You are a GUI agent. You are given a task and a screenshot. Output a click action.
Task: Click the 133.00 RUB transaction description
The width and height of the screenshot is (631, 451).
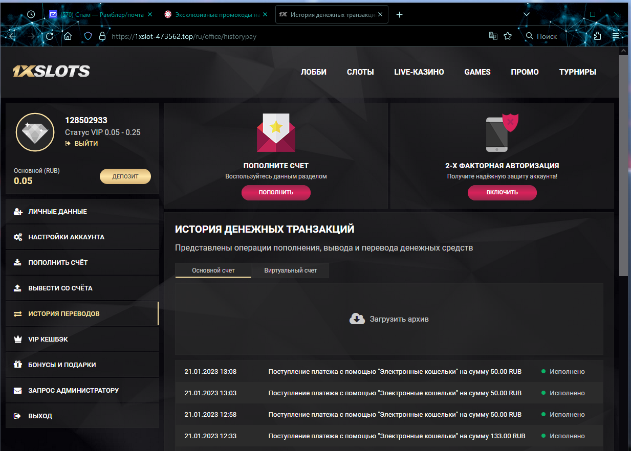click(397, 436)
